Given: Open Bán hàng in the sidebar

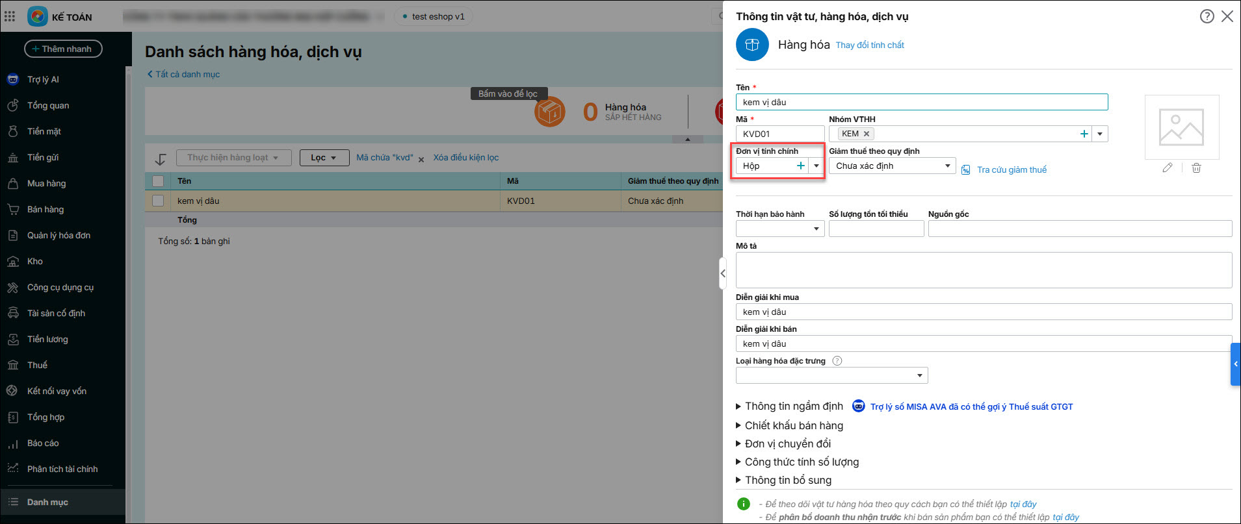Looking at the screenshot, I should pos(46,209).
